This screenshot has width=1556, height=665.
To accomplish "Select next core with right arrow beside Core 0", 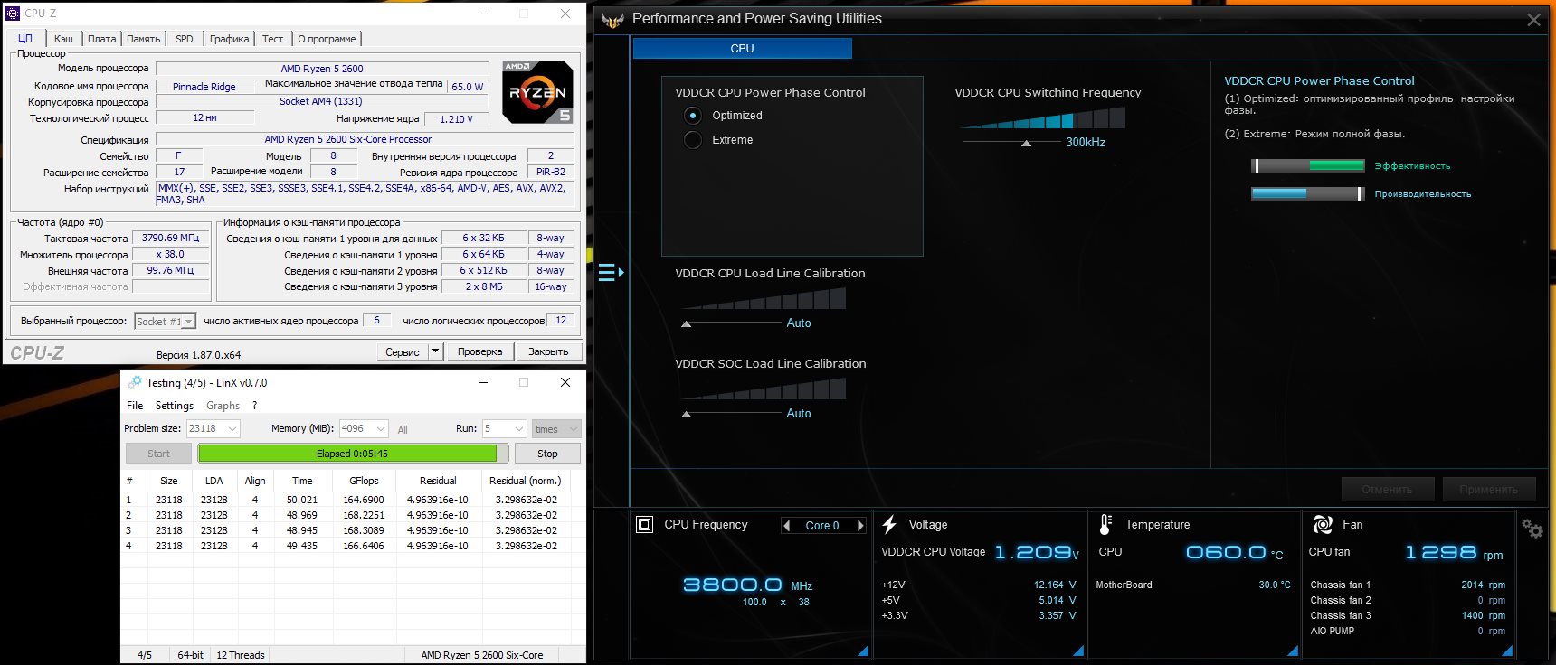I will tap(860, 525).
